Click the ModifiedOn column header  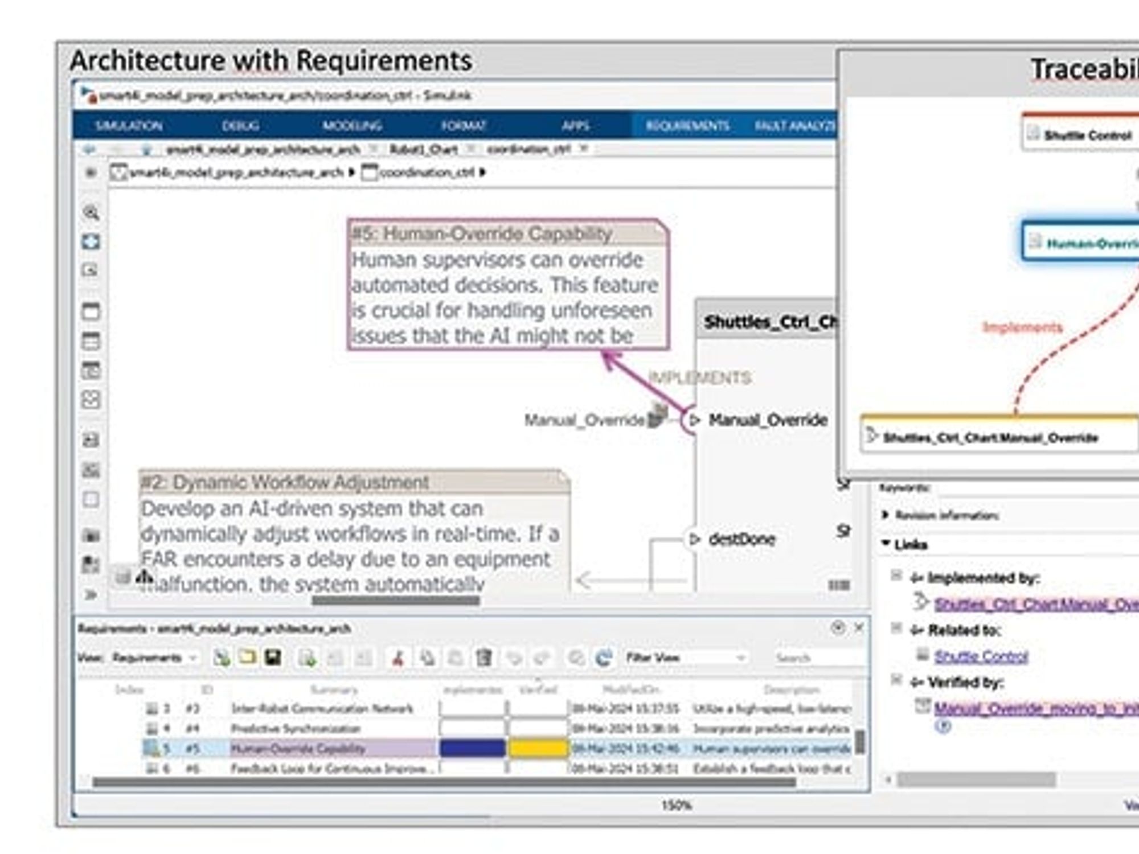(630, 689)
